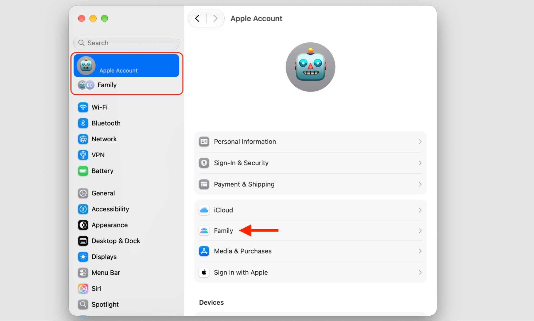This screenshot has height=321, width=534.
Task: Open the Wi-Fi settings icon
Action: [83, 107]
